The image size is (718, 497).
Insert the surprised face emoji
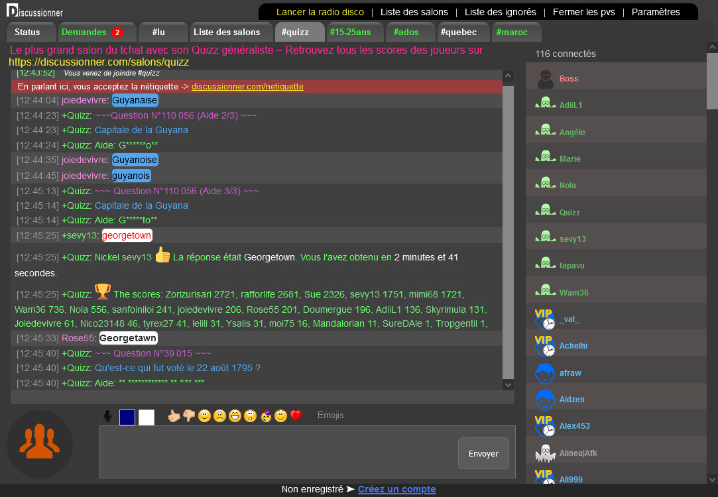pyautogui.click(x=250, y=415)
